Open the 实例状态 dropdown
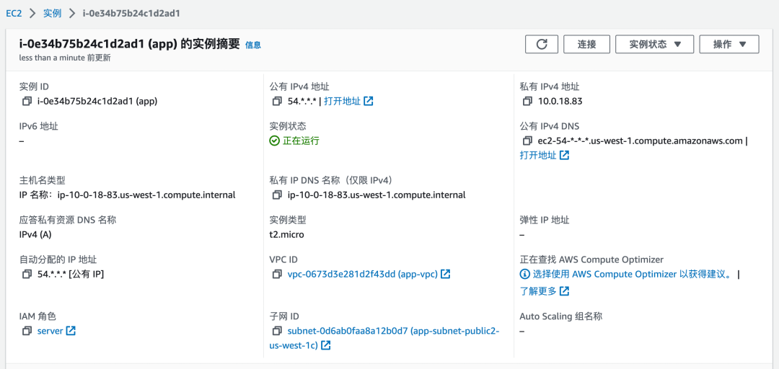 [654, 44]
